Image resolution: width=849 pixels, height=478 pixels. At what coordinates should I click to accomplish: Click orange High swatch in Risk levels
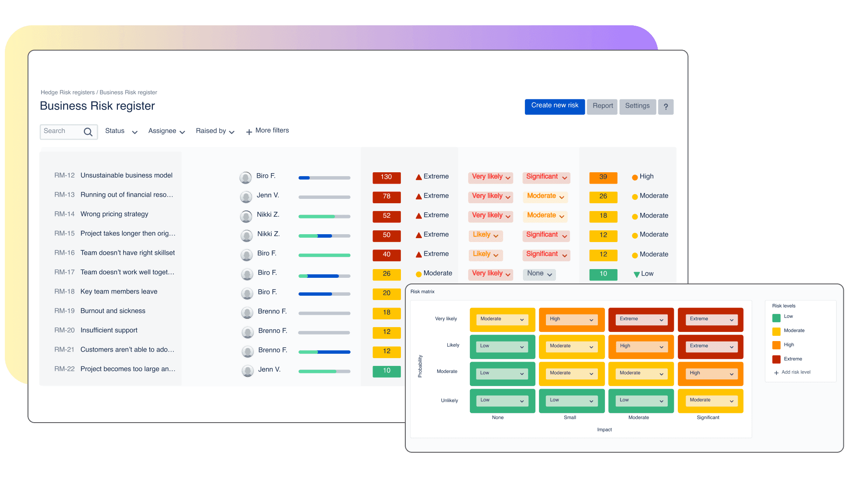776,345
